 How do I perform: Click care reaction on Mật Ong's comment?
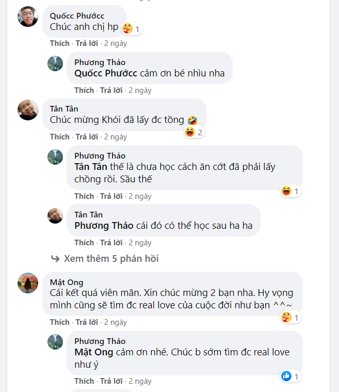[287, 317]
